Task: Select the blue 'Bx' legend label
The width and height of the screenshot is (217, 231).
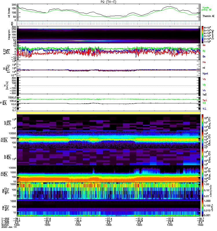Action: pos(204,56)
